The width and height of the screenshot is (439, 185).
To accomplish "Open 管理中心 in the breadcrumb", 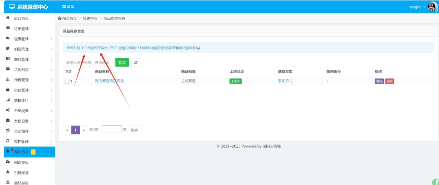I will [90, 18].
